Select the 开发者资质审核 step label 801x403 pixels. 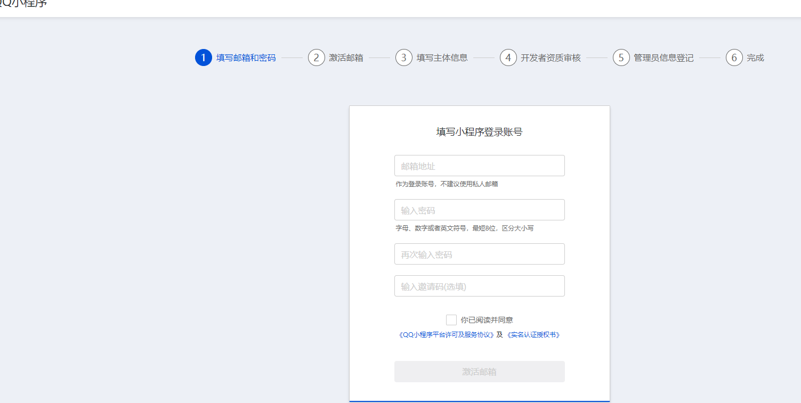point(551,57)
